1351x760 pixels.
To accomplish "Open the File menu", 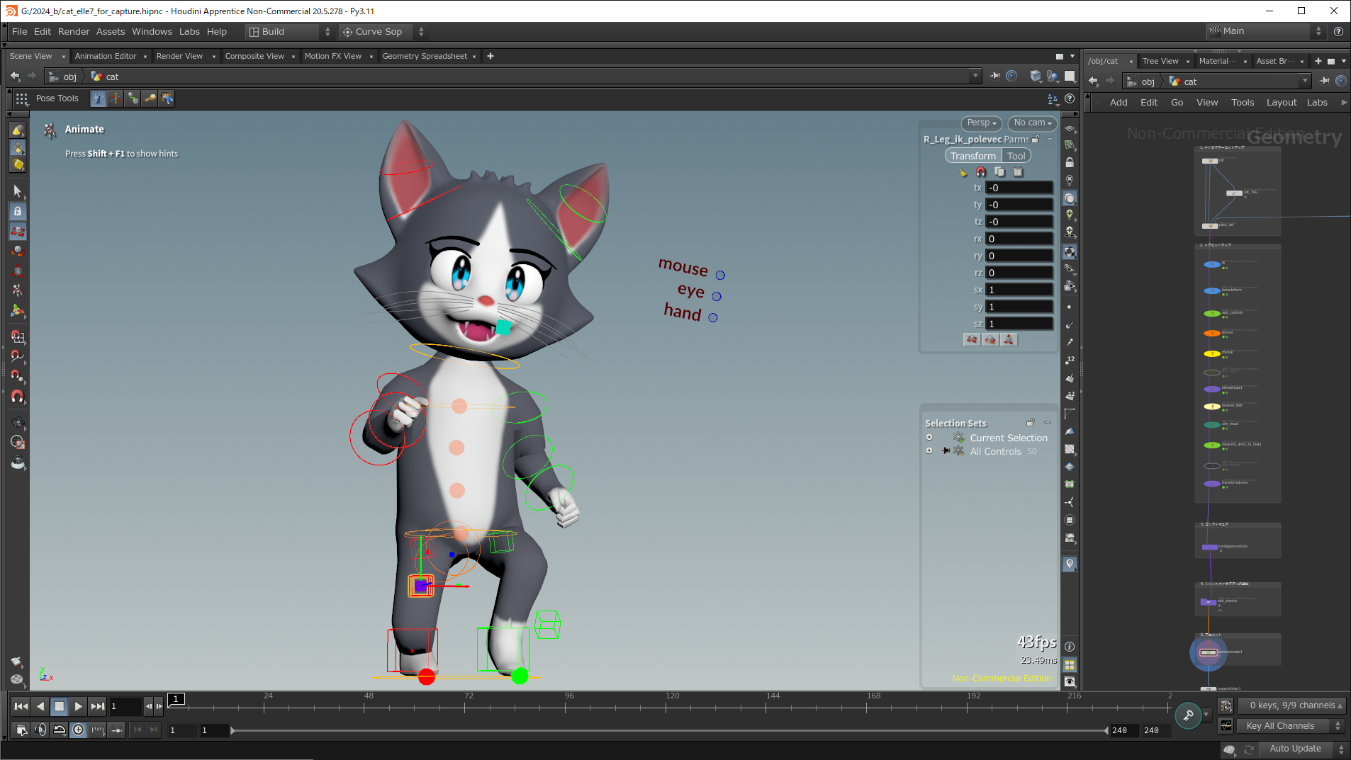I will pos(19,31).
